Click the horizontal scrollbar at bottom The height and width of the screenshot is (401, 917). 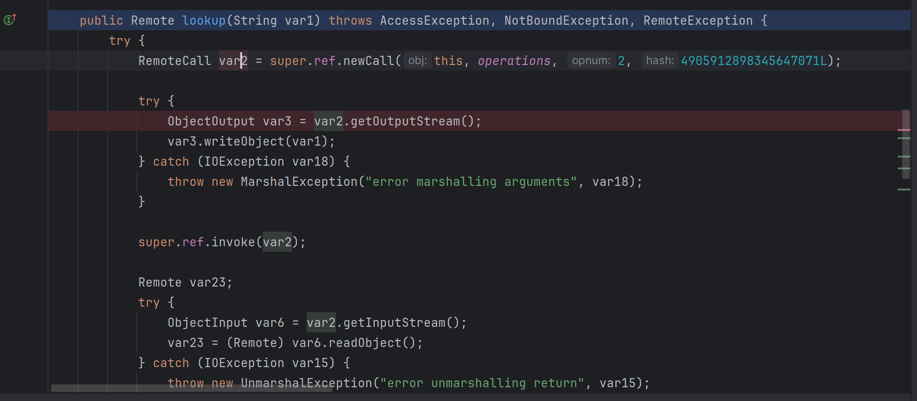[x=192, y=388]
